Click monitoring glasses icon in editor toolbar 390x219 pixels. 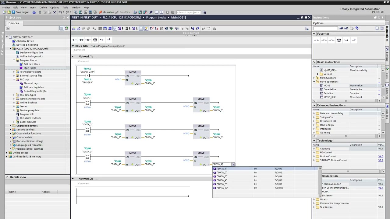click(208, 28)
